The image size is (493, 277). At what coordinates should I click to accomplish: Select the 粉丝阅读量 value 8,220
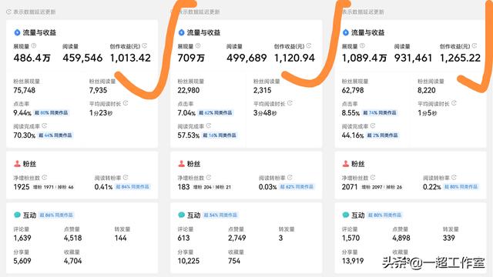pyautogui.click(x=426, y=91)
